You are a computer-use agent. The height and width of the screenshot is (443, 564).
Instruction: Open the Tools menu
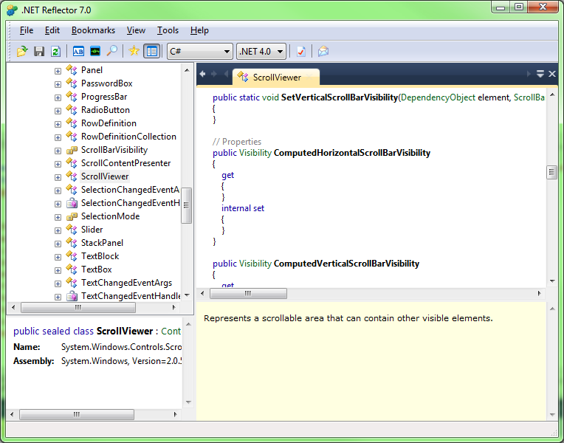[x=168, y=30]
